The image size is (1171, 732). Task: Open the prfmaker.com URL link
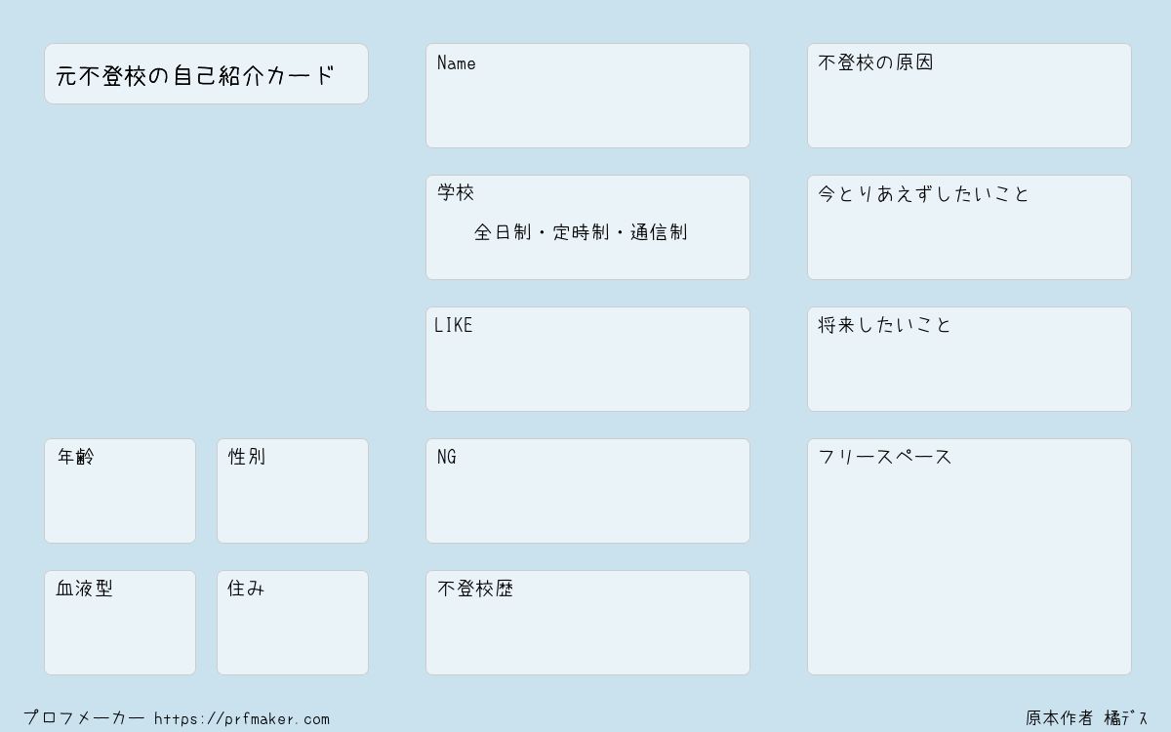(242, 718)
